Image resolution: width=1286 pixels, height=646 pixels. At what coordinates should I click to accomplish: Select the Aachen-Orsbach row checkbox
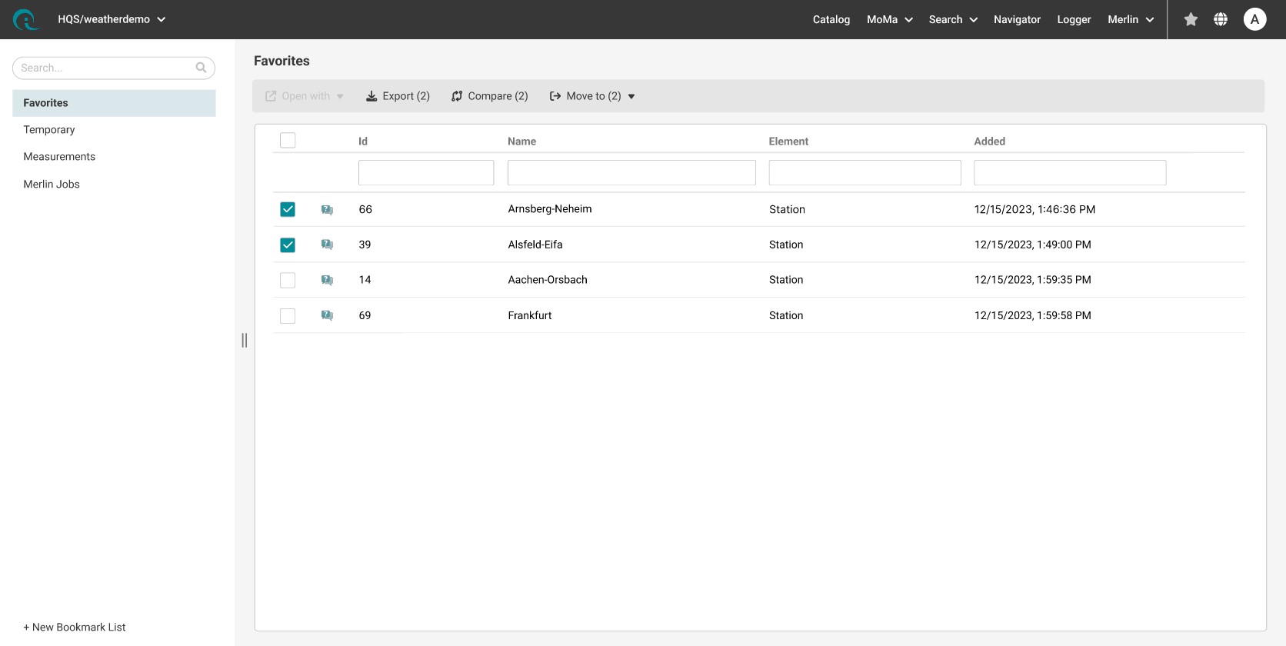click(288, 280)
